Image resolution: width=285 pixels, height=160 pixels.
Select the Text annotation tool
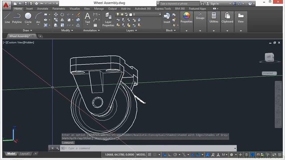pyautogui.click(x=87, y=18)
